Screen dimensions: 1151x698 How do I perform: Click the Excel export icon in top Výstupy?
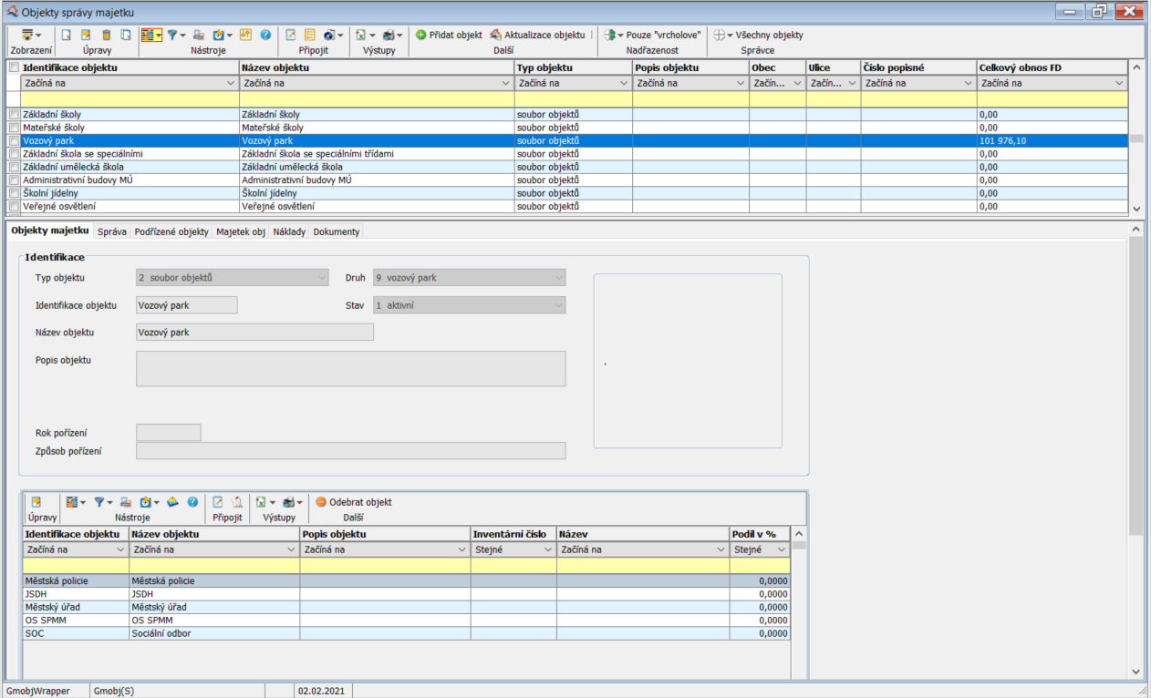coord(360,36)
